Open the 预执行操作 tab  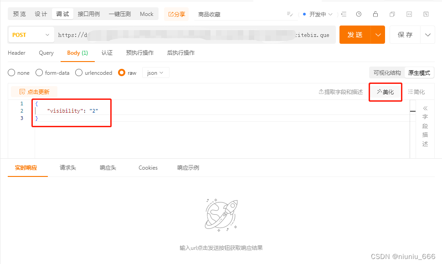140,53
